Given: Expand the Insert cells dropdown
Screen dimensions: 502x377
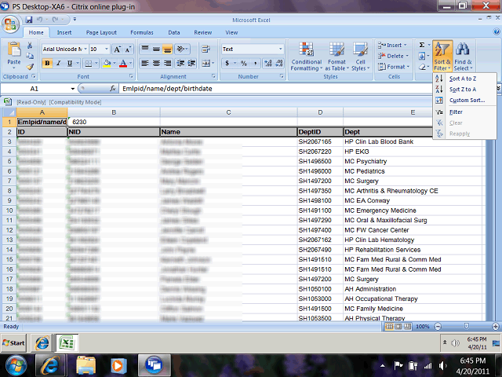Looking at the screenshot, I should pos(409,46).
